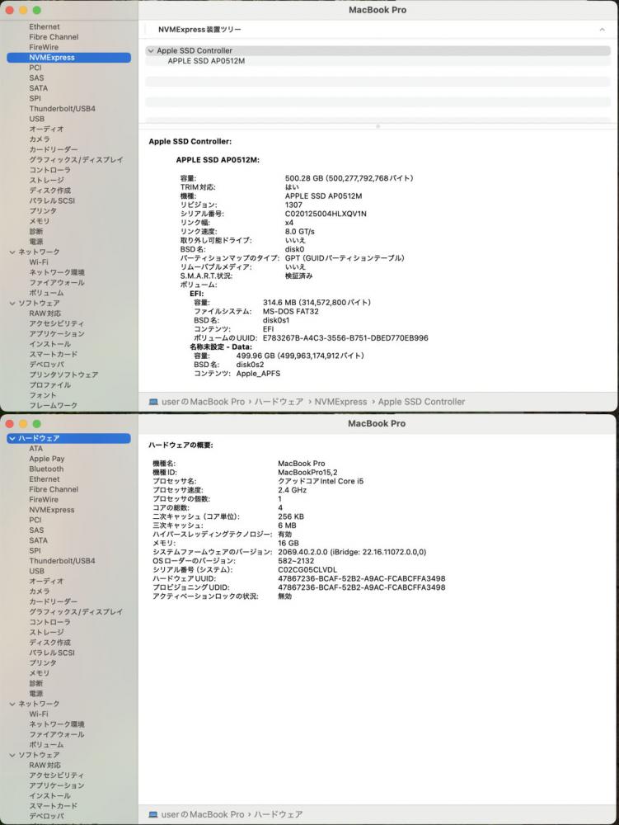Click NVMExpress in top window path bar
619x825 pixels.
click(340, 402)
